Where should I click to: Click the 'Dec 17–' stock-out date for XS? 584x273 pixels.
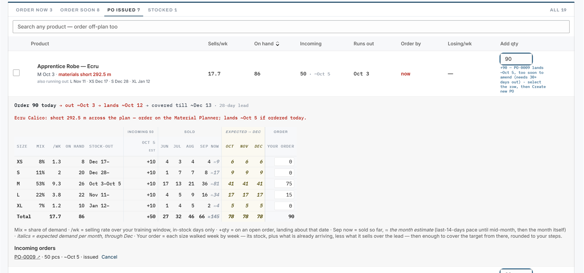pos(99,162)
